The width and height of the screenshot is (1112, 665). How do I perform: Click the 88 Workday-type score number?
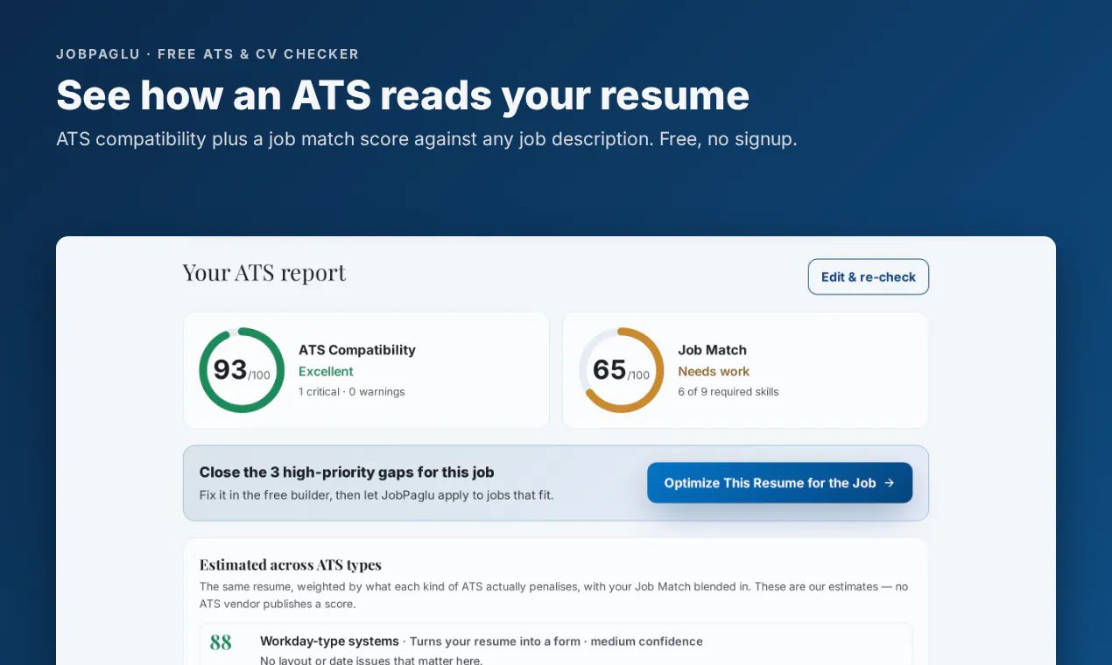coord(221,643)
